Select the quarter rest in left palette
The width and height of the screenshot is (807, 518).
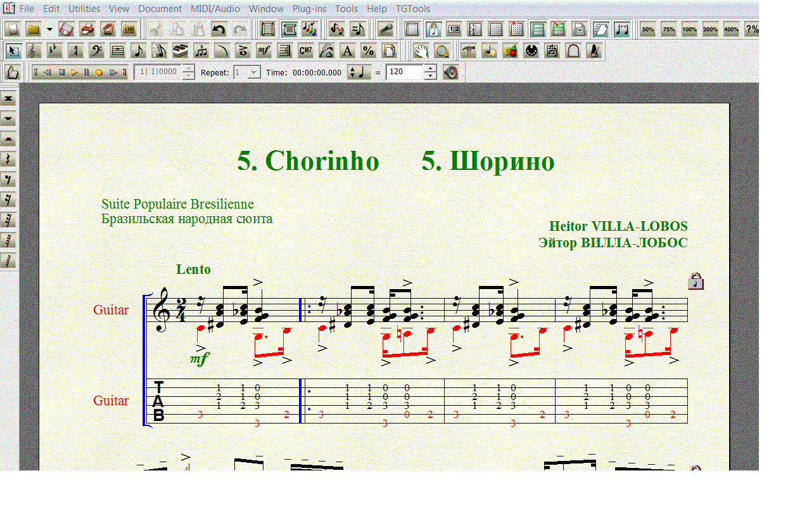pyautogui.click(x=8, y=159)
